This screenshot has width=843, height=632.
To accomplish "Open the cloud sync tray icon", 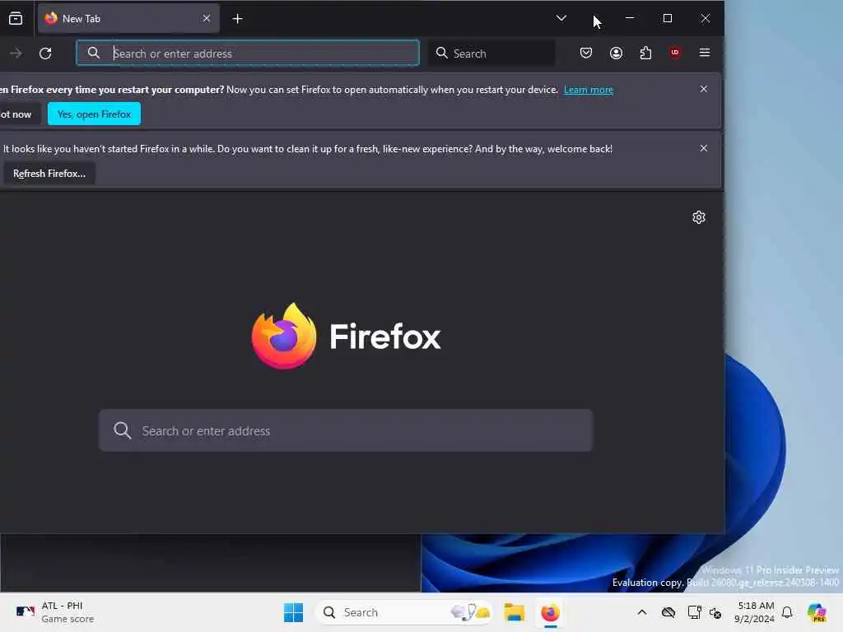I will 668,612.
